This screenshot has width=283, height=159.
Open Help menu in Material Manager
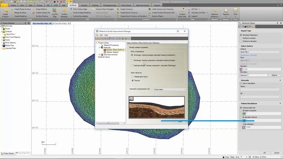[x=106, y=35]
